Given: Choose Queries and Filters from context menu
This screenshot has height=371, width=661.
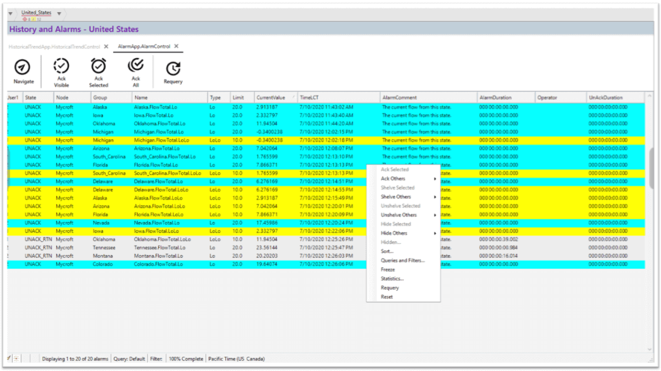Looking at the screenshot, I should (x=403, y=261).
